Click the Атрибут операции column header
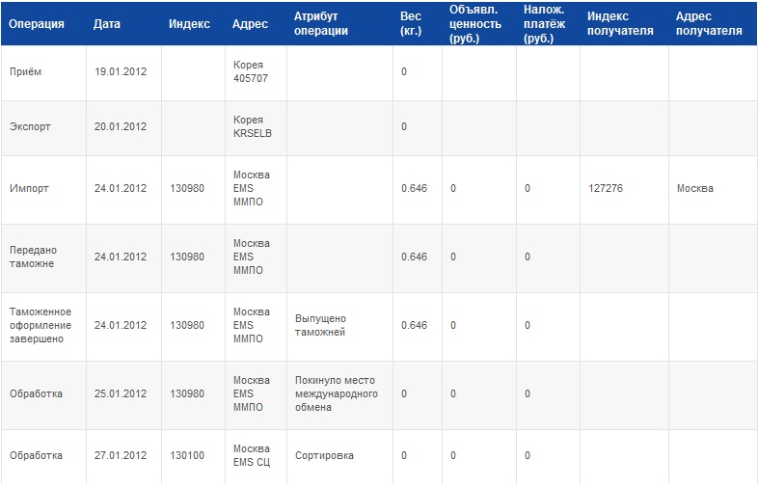The height and width of the screenshot is (487, 758). pos(321,24)
